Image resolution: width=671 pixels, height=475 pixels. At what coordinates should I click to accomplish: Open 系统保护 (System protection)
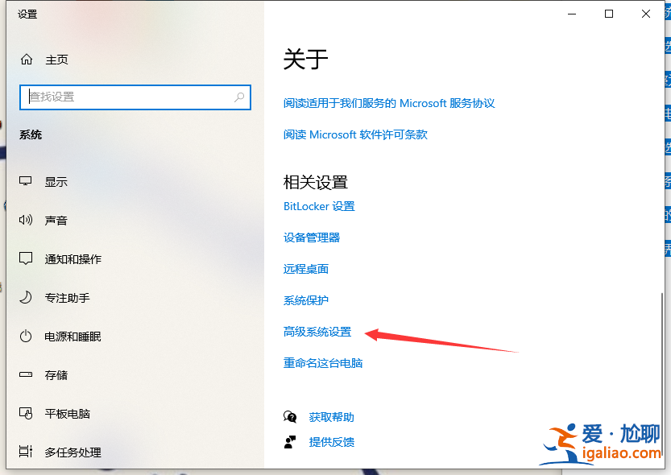tap(308, 300)
